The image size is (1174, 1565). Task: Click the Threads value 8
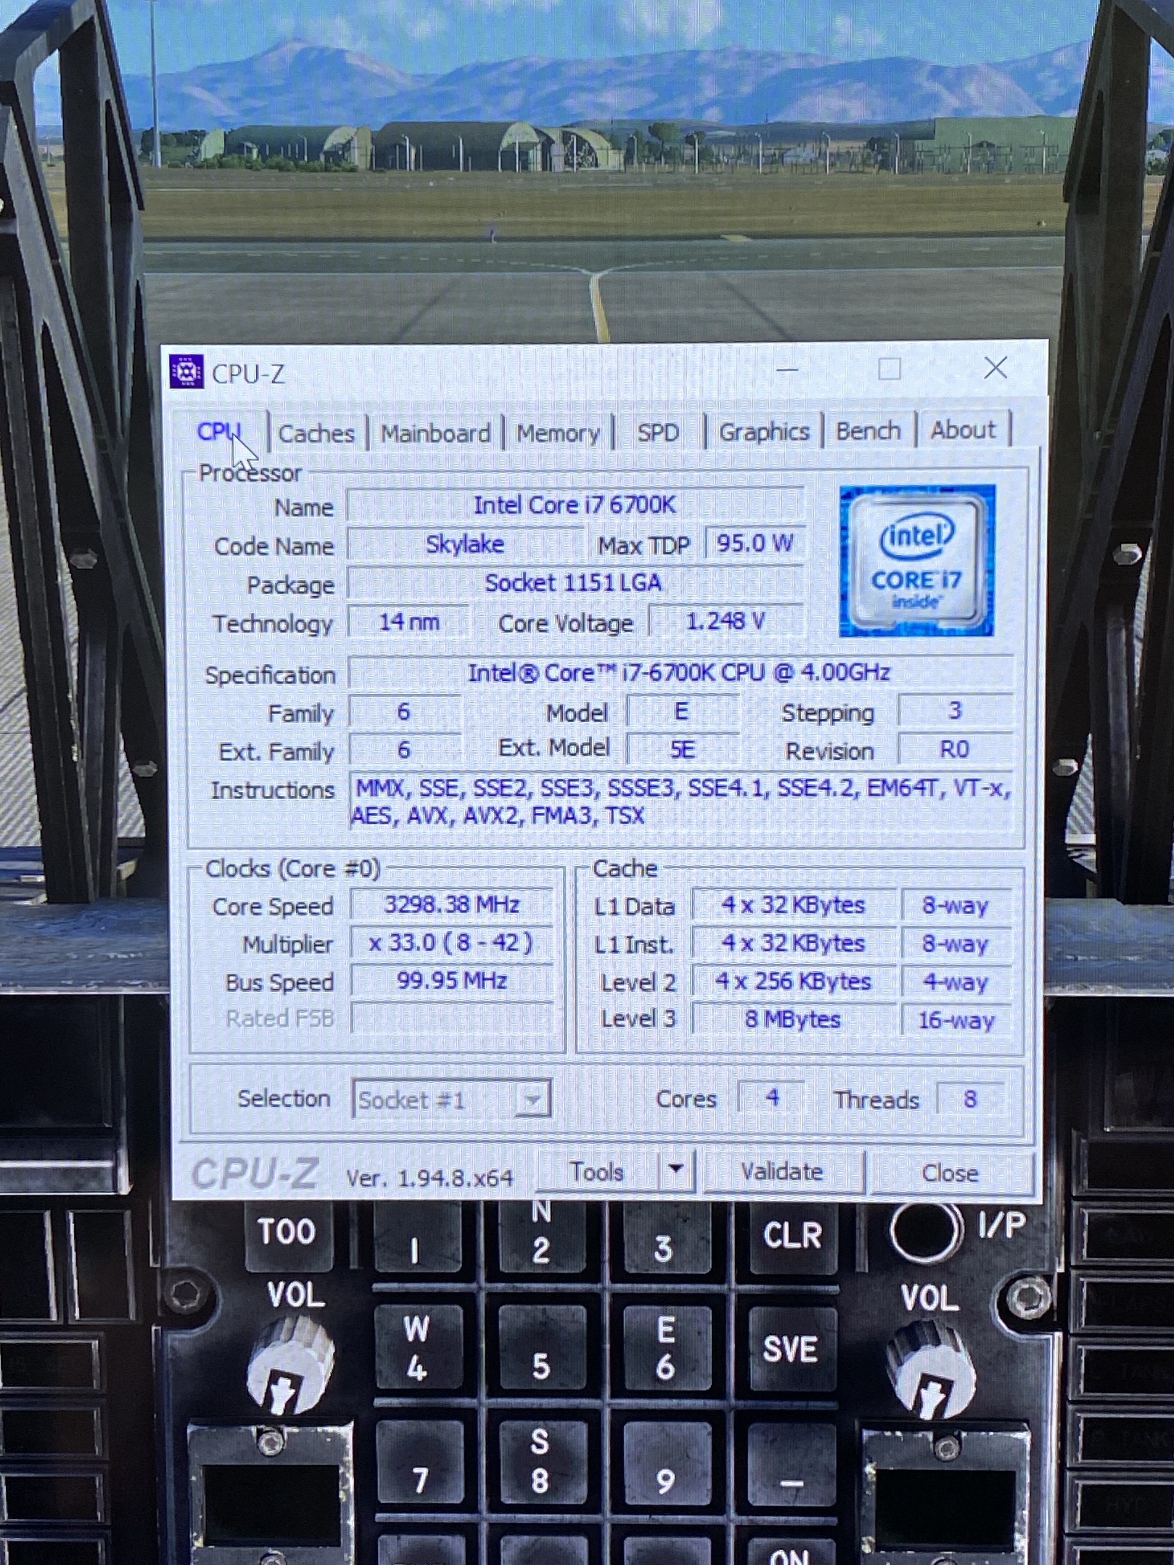[969, 1099]
